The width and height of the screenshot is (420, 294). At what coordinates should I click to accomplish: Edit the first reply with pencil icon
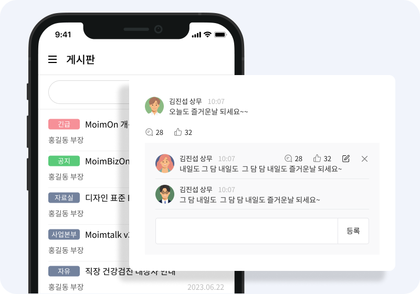pyautogui.click(x=346, y=159)
